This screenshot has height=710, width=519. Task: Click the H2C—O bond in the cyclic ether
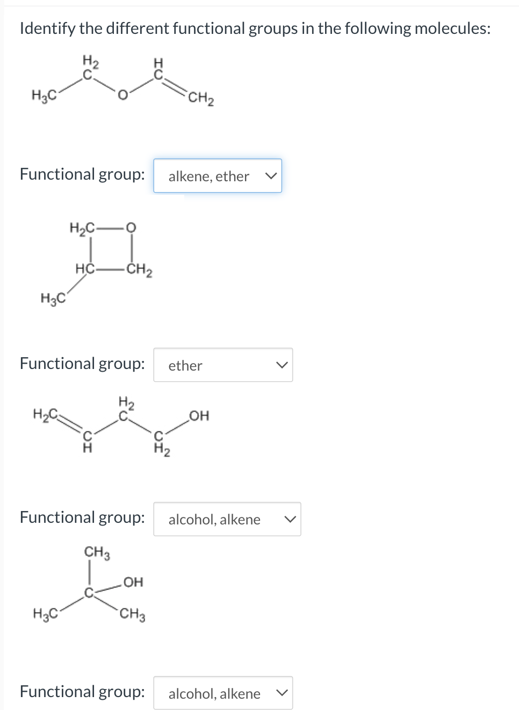coord(109,228)
